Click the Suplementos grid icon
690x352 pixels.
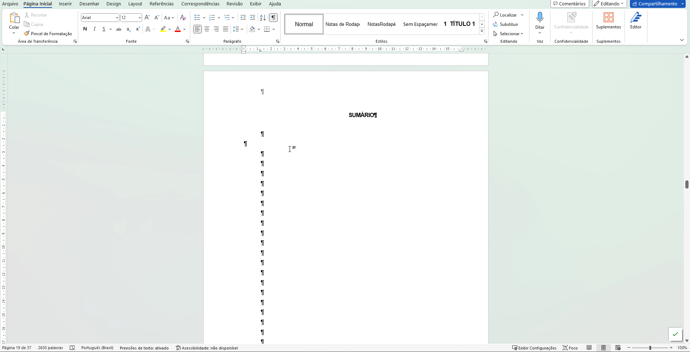[x=608, y=18]
